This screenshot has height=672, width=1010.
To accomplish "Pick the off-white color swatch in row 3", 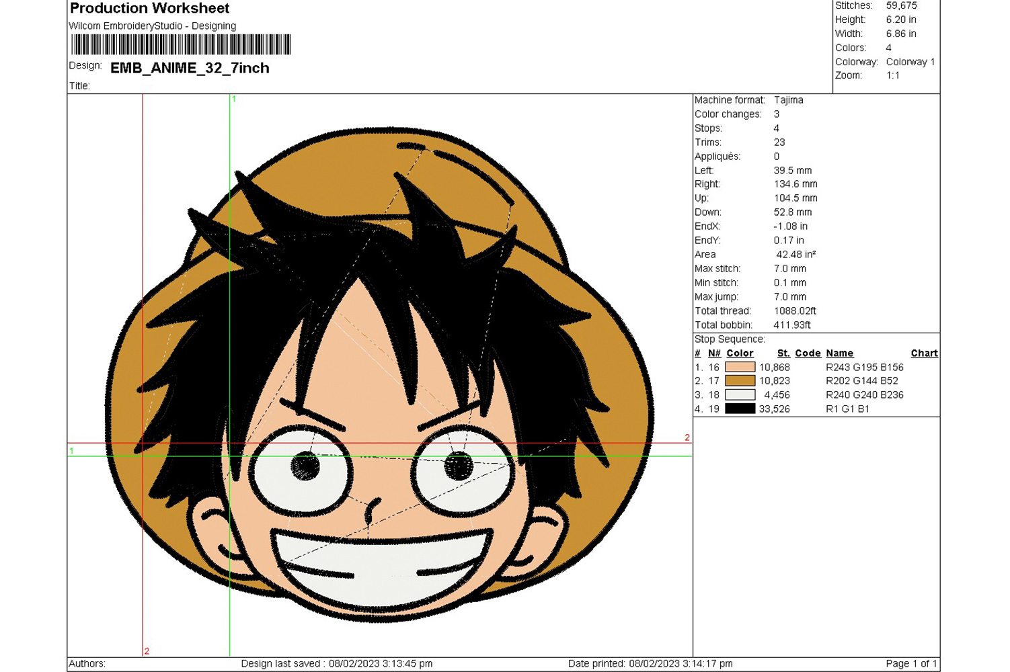I will (740, 395).
